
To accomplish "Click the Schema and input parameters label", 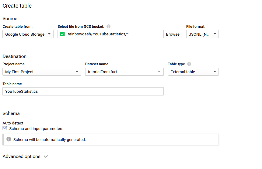I will (36, 129).
